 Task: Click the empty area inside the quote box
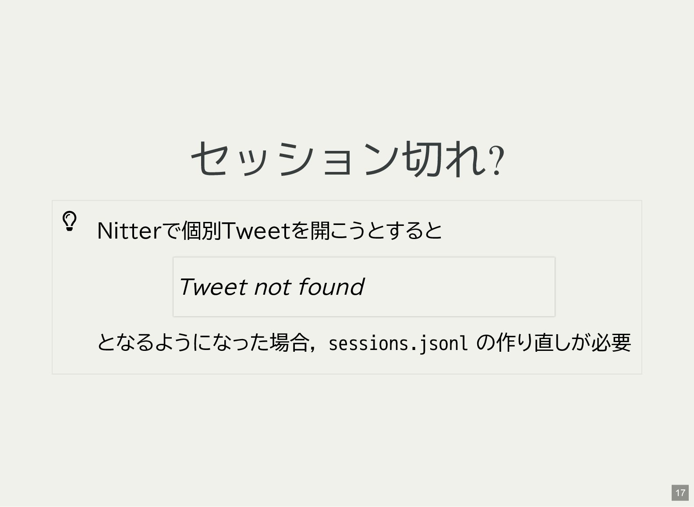coord(460,287)
